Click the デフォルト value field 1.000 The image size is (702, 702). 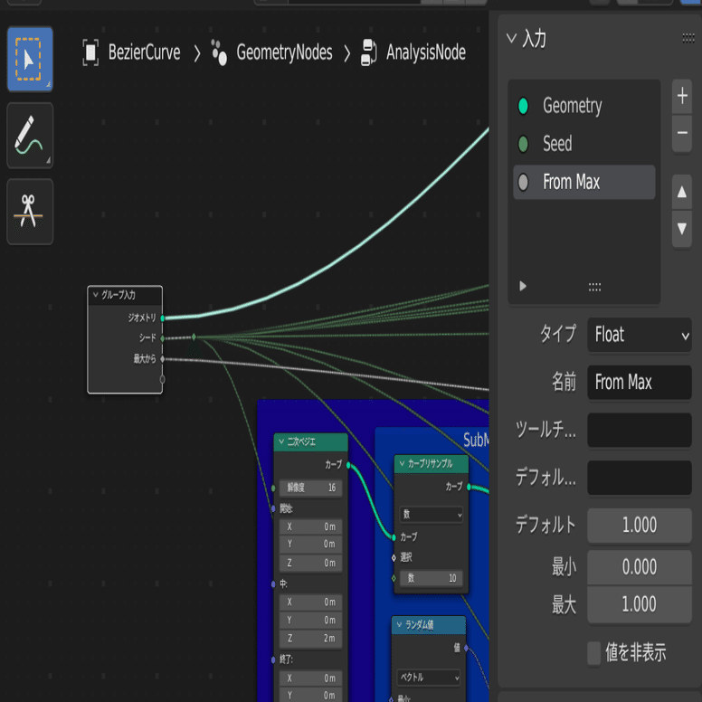(x=640, y=526)
